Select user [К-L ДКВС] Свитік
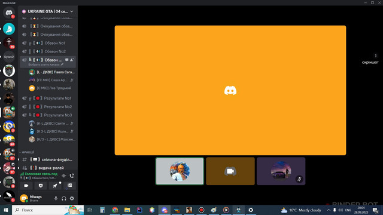This screenshot has width=383, height=215. pos(52,124)
